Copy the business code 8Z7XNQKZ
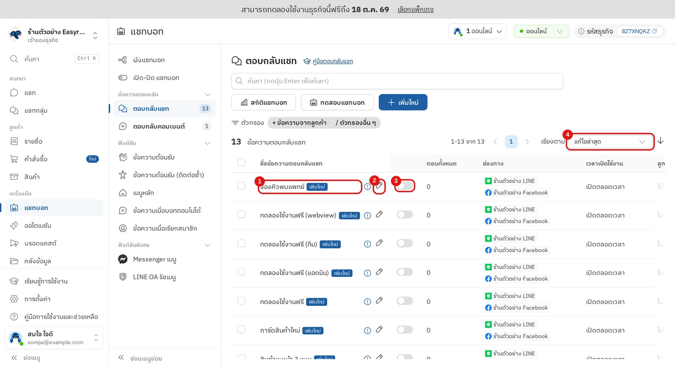This screenshot has width=675, height=369. (654, 31)
